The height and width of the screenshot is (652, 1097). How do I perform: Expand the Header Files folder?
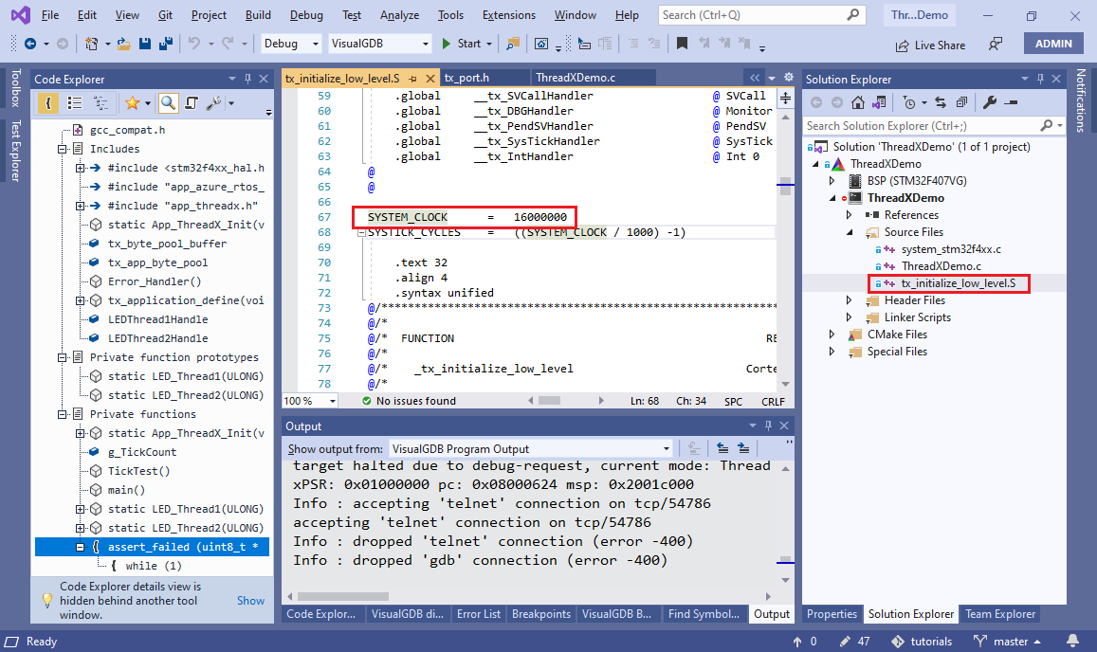pyautogui.click(x=850, y=300)
